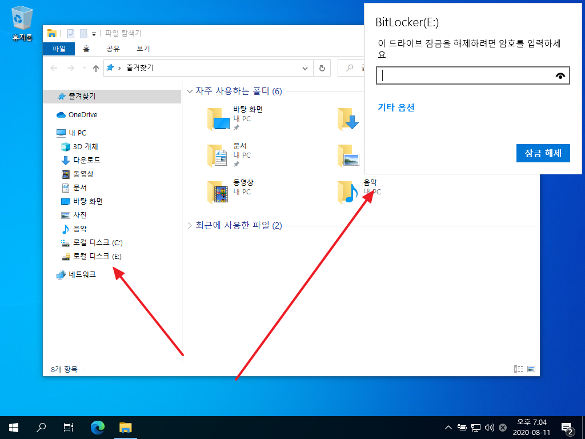Click the Properties icon in quick access toolbar
This screenshot has height=439, width=585.
(70, 34)
